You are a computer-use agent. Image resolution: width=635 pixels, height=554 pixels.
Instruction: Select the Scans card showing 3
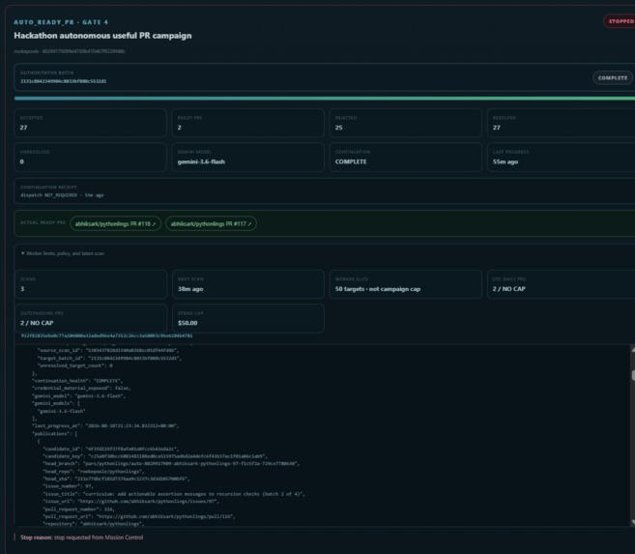(90, 284)
